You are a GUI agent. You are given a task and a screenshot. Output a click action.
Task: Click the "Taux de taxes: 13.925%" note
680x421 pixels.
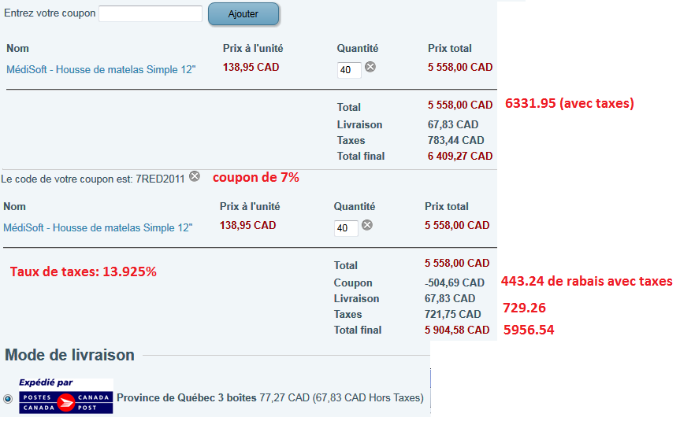click(84, 272)
